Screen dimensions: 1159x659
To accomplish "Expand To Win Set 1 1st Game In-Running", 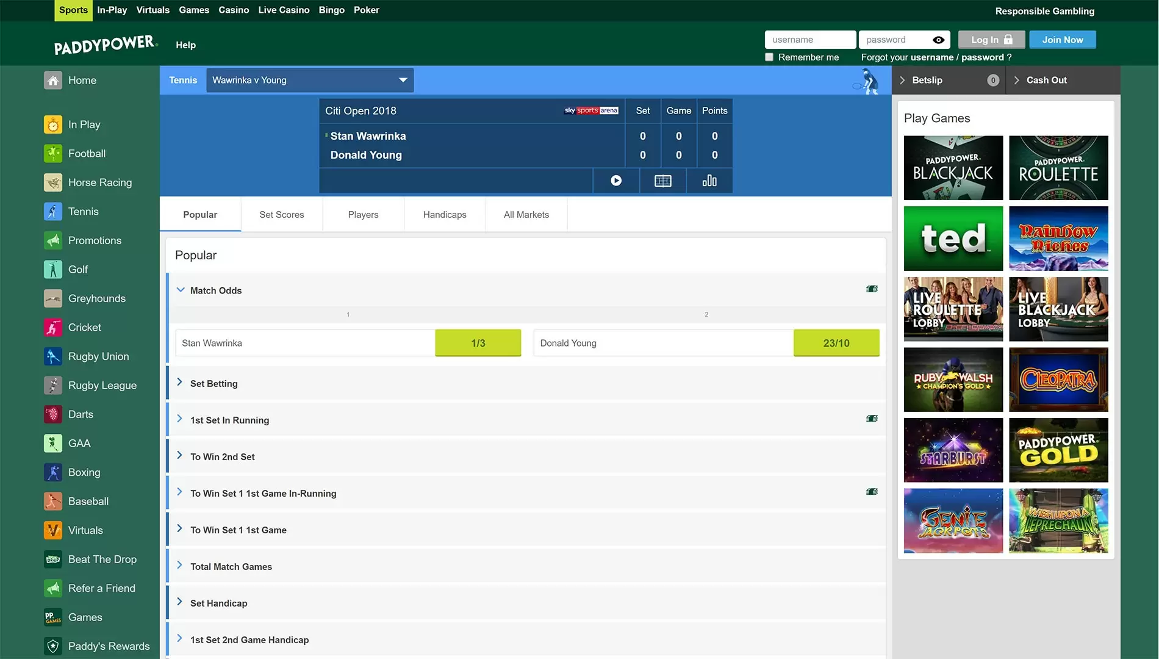I will click(179, 492).
